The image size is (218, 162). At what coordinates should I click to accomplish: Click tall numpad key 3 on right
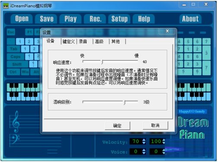(206, 53)
